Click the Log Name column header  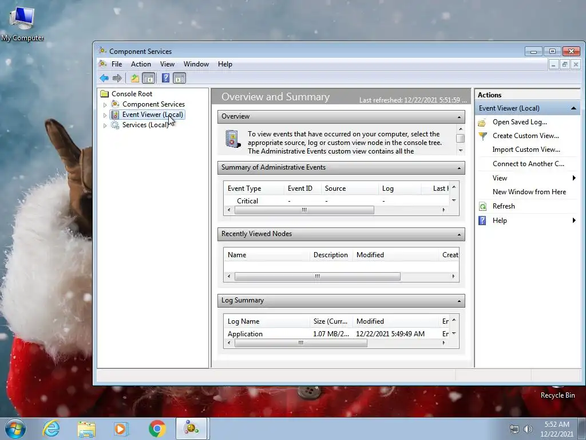tap(267, 321)
